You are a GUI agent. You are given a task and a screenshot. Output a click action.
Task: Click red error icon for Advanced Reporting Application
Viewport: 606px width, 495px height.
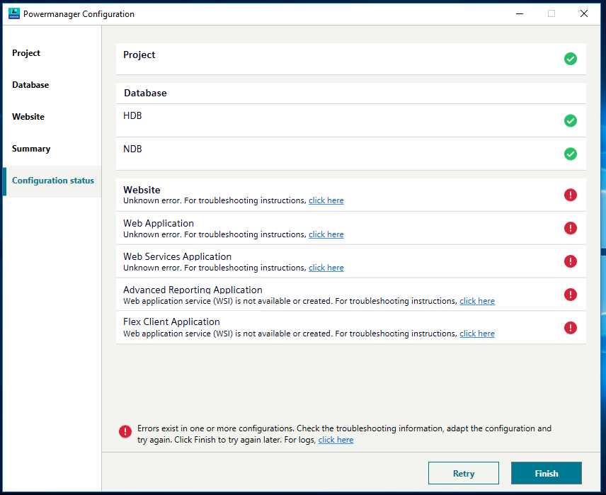[571, 295]
